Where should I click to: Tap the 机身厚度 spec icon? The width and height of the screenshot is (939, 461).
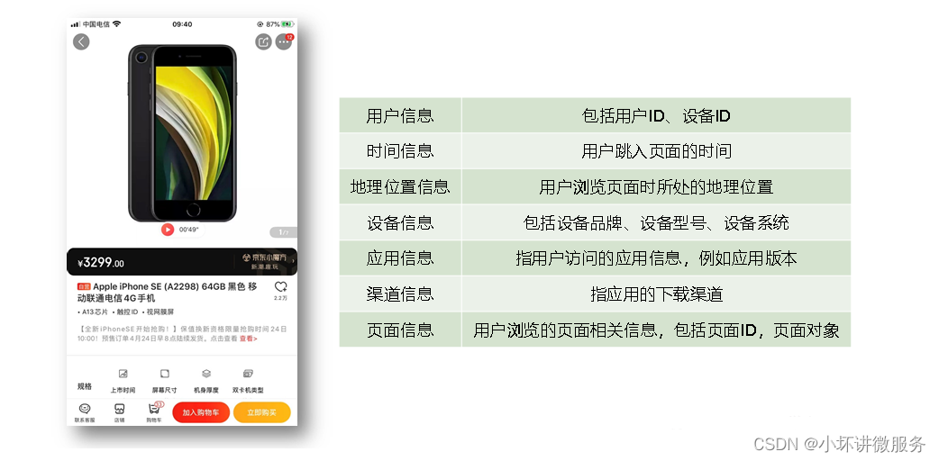point(206,374)
